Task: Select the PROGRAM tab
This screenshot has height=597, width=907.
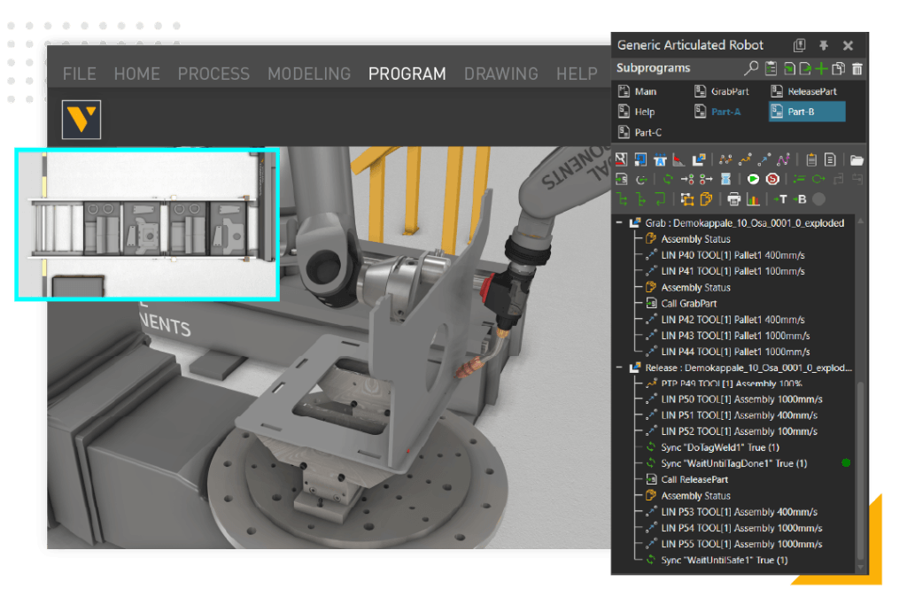Action: (407, 74)
